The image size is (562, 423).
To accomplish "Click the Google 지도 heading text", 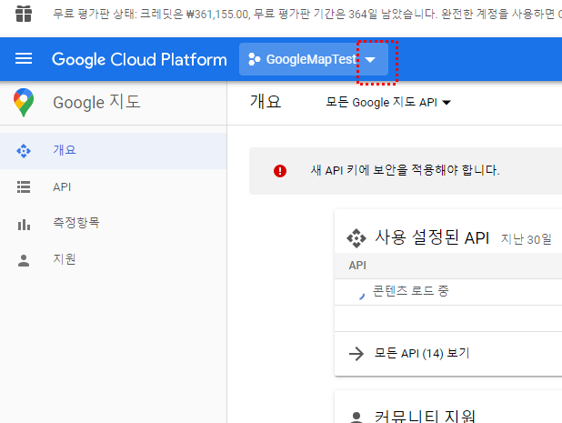I will (x=96, y=102).
